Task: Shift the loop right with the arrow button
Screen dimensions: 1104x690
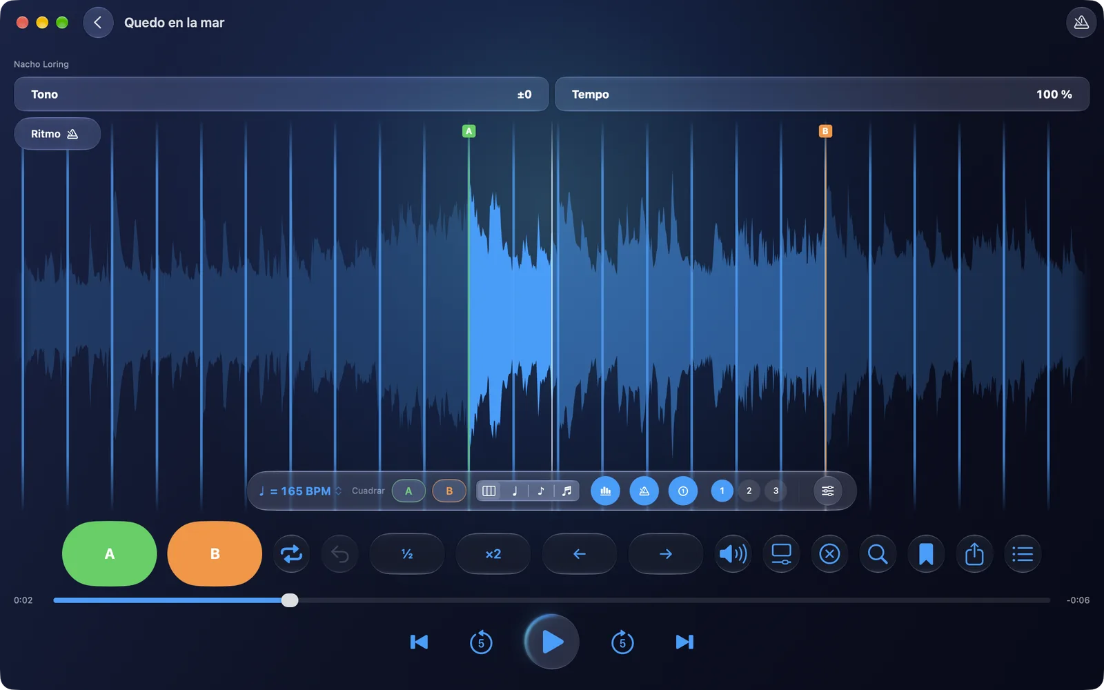Action: (666, 554)
